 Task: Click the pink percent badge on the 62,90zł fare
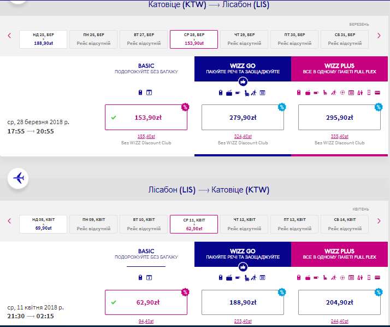[185, 293]
